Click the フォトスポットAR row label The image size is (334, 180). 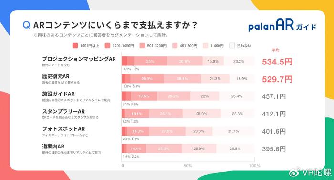coord(63,129)
